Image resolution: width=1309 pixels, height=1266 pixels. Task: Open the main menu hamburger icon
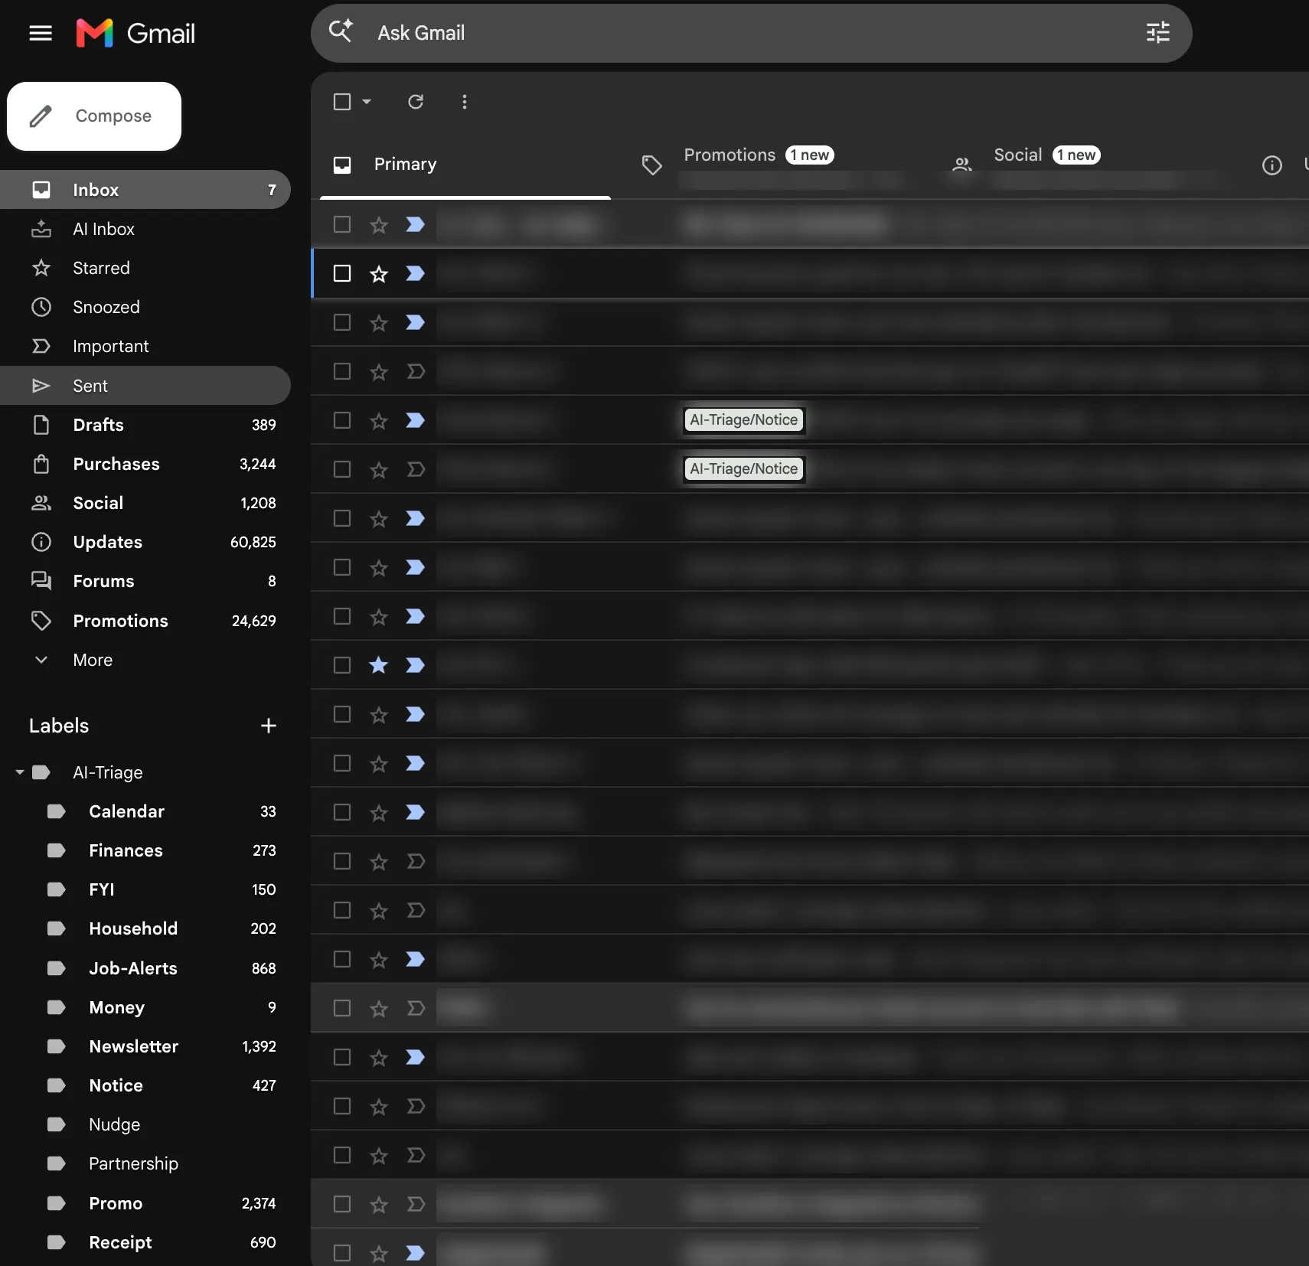point(41,33)
